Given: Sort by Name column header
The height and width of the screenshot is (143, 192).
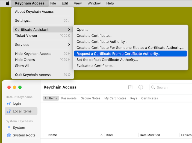Looking at the screenshot, I should (53, 135).
